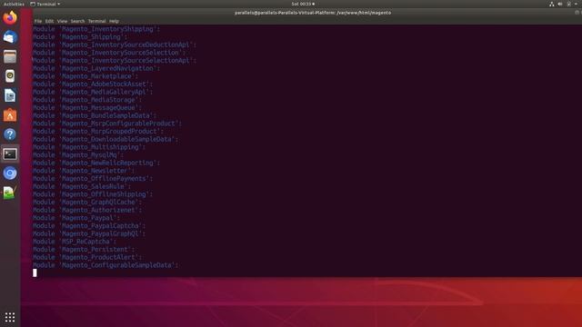Open the View menu in terminal
Screen dimensions: 582x327
coord(62,21)
